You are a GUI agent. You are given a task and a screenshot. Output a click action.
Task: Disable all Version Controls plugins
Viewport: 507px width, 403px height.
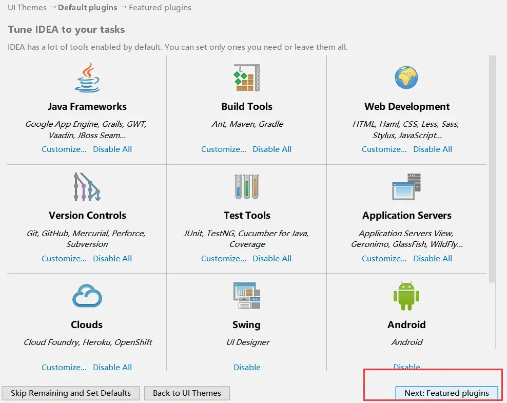(112, 258)
